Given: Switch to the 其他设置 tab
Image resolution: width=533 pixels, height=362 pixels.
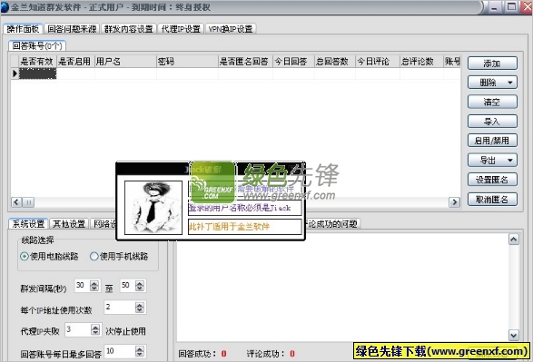Looking at the screenshot, I should pyautogui.click(x=69, y=224).
